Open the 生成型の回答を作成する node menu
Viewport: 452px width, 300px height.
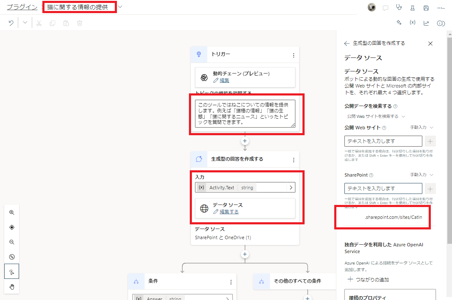point(294,160)
